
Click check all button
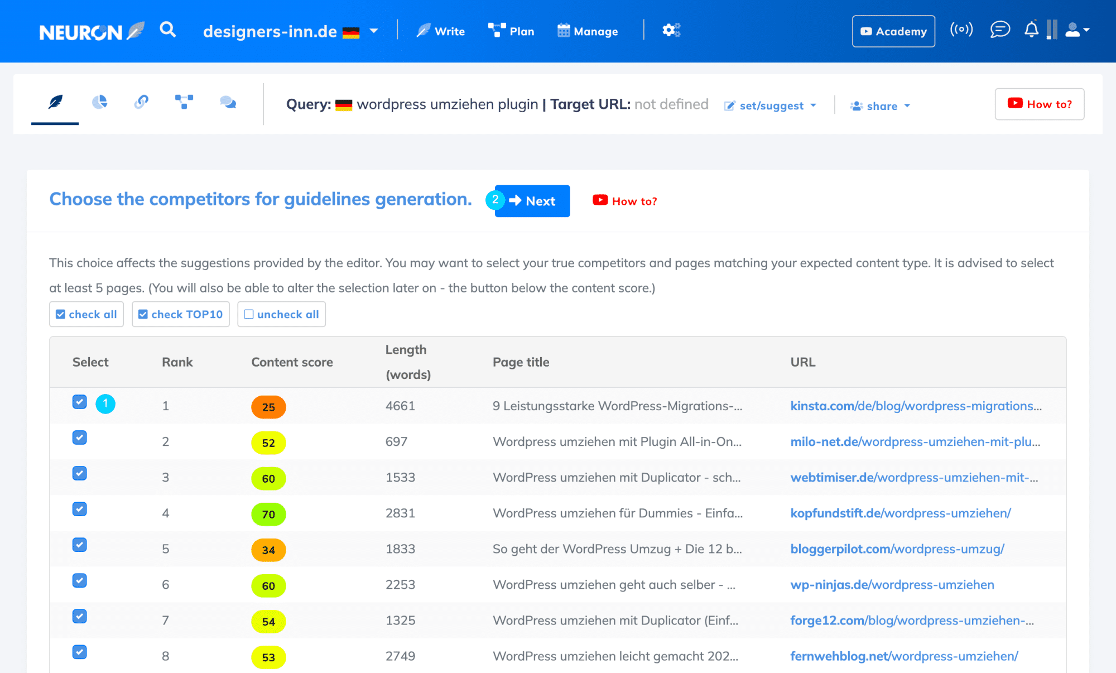point(86,314)
